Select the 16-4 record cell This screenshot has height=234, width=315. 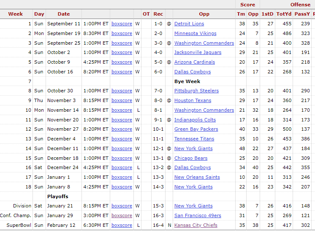(158, 225)
